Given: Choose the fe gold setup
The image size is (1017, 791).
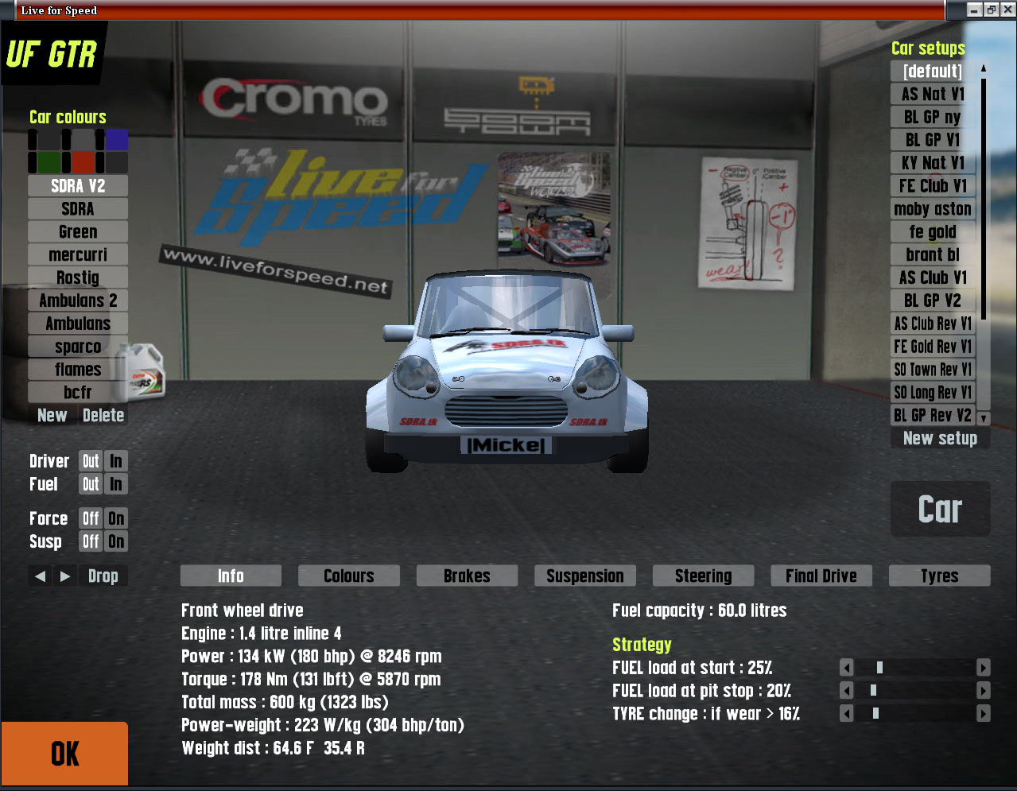Looking at the screenshot, I should coord(933,232).
